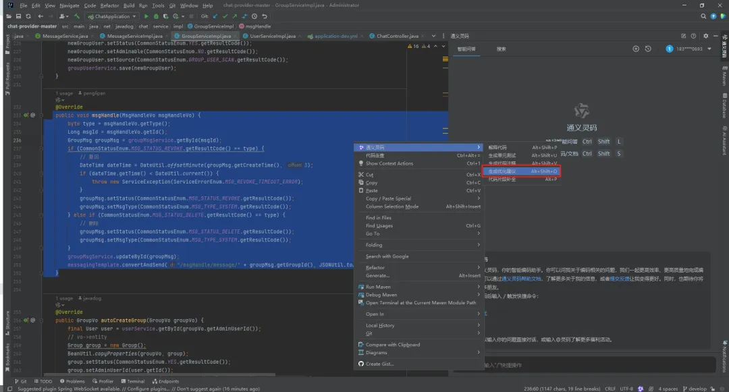729x392 pixels.
Task: Run ChatApplication with the green play icon
Action: click(146, 16)
